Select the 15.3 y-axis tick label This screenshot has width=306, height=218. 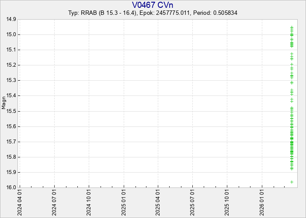pos(11,80)
